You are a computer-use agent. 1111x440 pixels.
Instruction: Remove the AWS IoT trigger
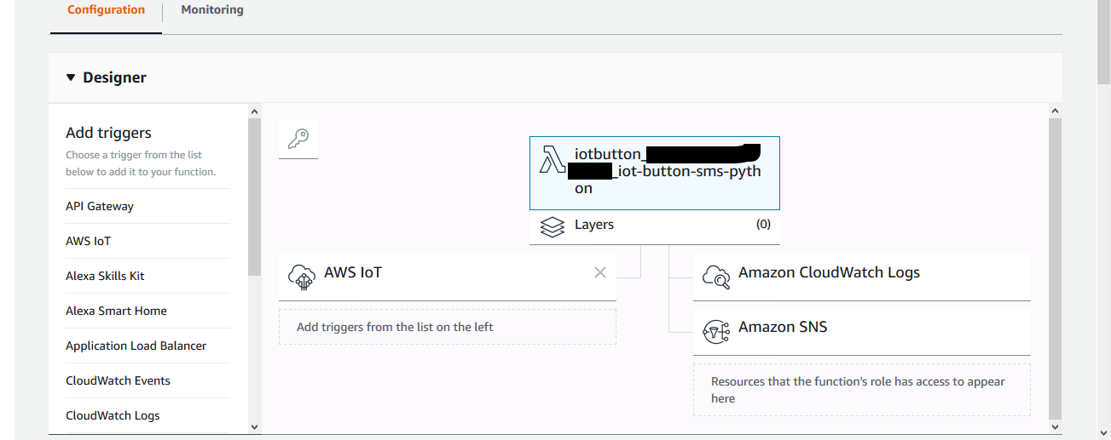point(600,272)
